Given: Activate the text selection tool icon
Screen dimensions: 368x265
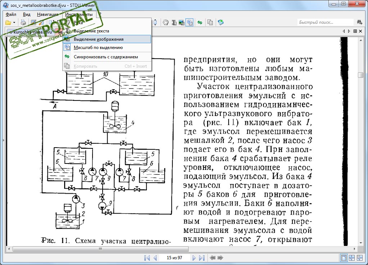Looking at the screenshot, I should coord(174,23).
